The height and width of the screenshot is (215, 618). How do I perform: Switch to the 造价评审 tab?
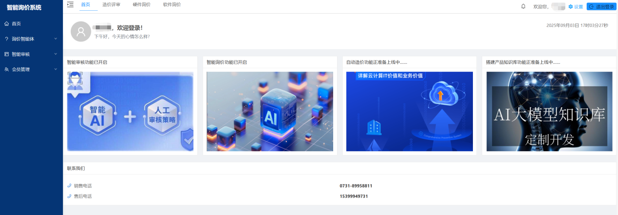(111, 4)
